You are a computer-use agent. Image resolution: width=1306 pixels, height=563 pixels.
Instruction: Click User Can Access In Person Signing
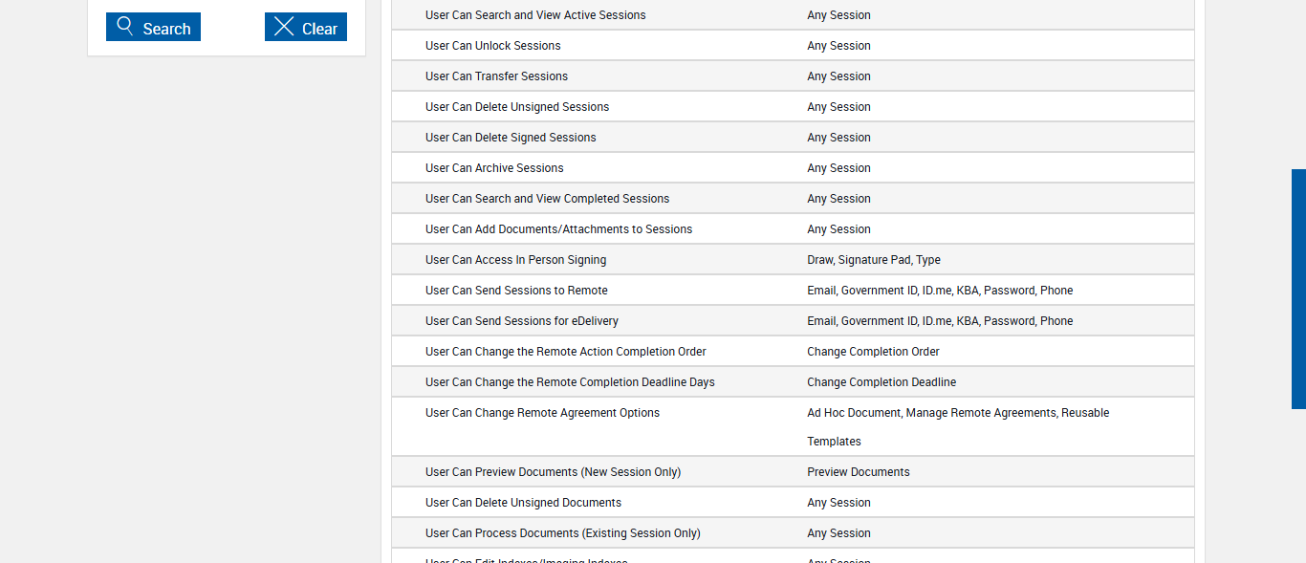tap(515, 260)
